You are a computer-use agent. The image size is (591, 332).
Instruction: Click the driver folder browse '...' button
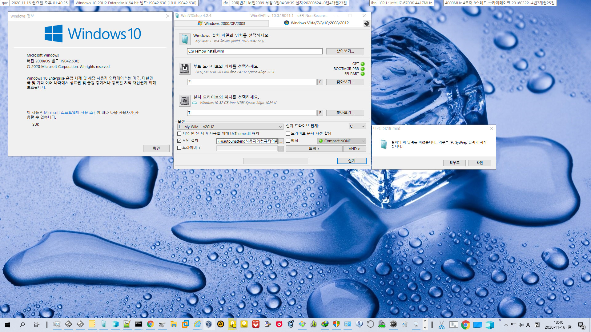(281, 149)
